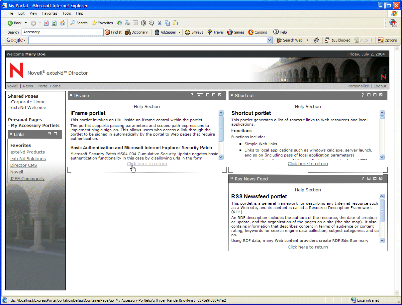Minimize the IFrame portlet
The width and height of the screenshot is (402, 305).
click(208, 95)
